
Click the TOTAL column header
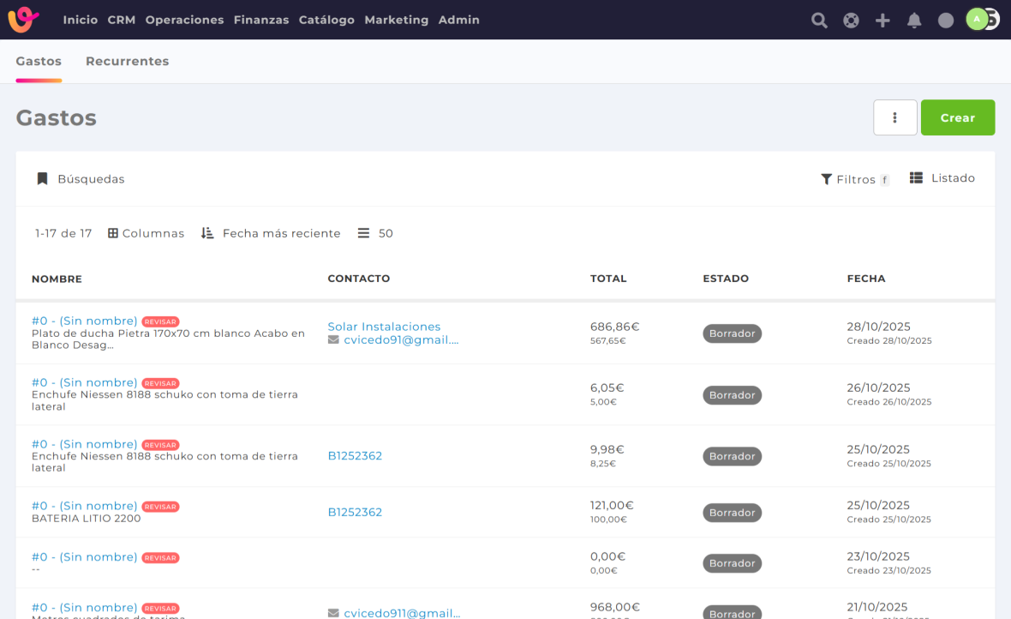608,279
